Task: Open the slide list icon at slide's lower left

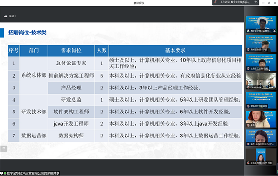Action: click(x=4, y=149)
